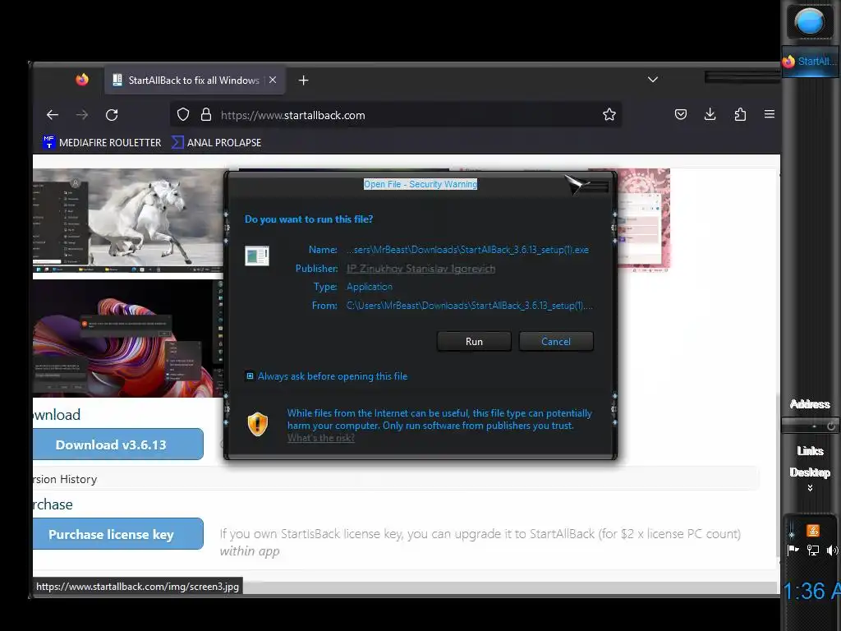Open the second bookmark toolbar item

217,143
